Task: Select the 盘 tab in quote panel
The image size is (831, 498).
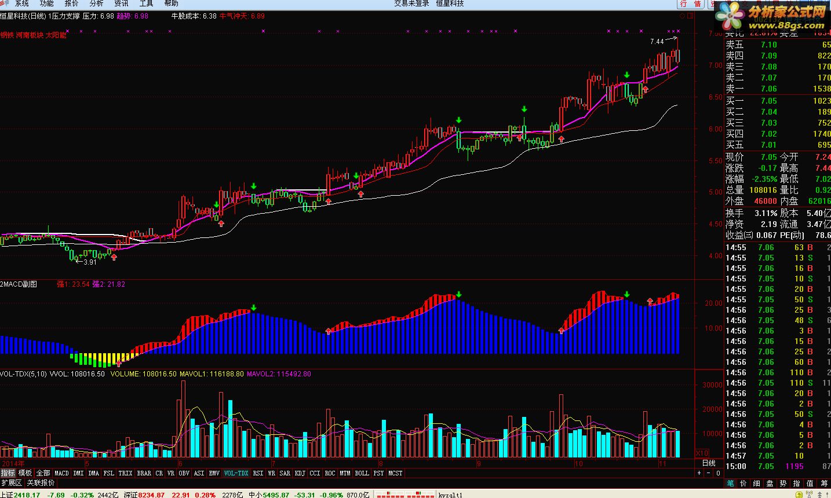Action: (770, 483)
